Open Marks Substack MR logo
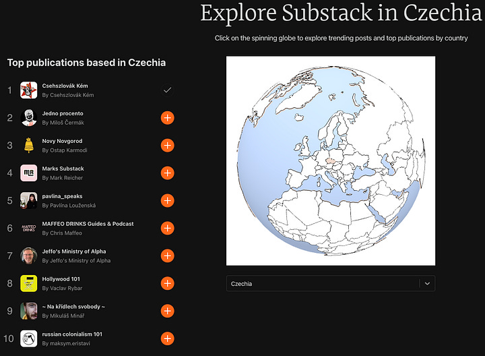This screenshot has height=356, width=485. coord(29,173)
